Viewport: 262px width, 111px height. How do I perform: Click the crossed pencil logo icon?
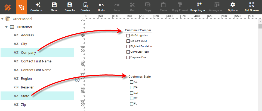[8, 7]
